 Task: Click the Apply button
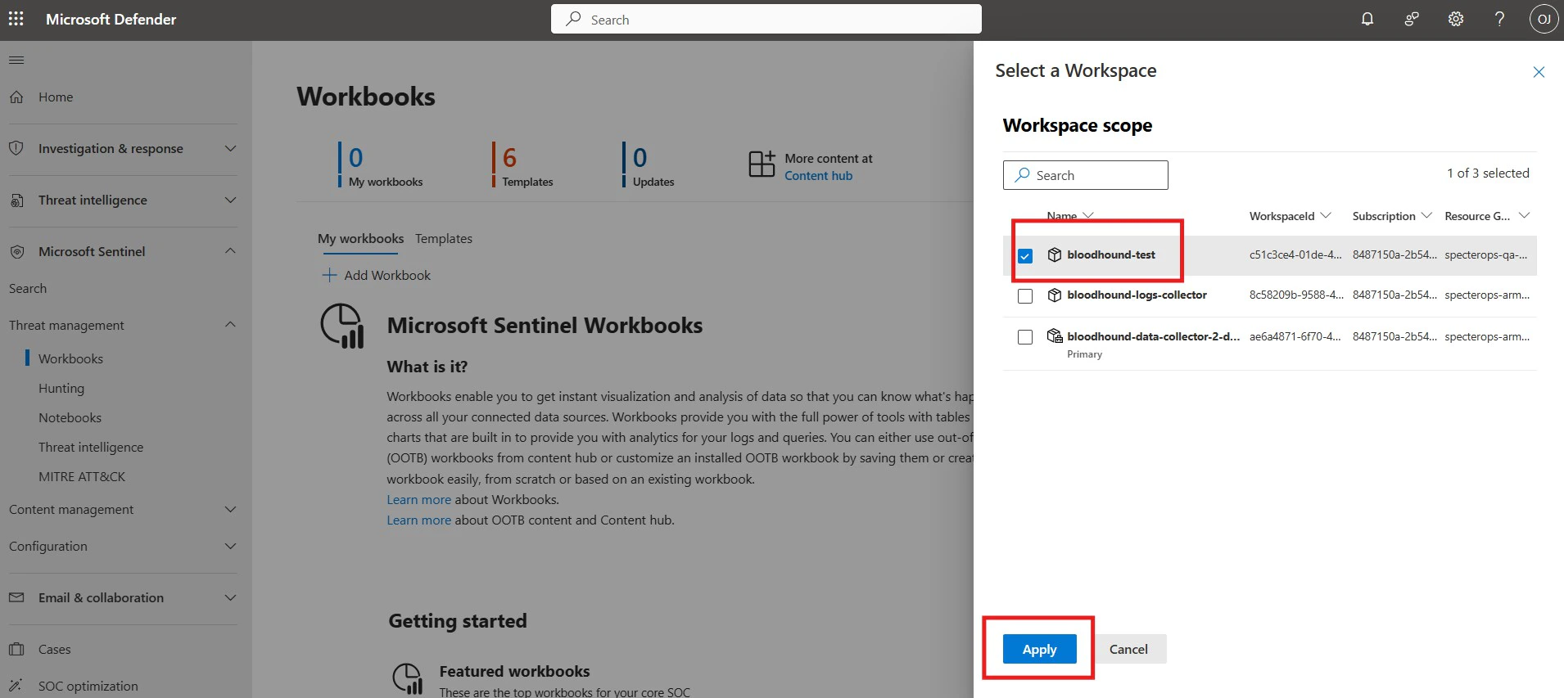click(x=1039, y=649)
